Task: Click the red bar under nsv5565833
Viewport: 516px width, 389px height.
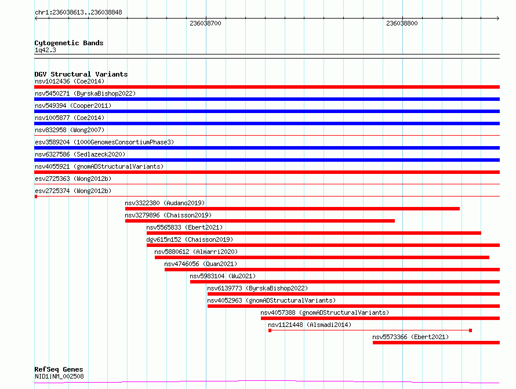Action: [314, 233]
